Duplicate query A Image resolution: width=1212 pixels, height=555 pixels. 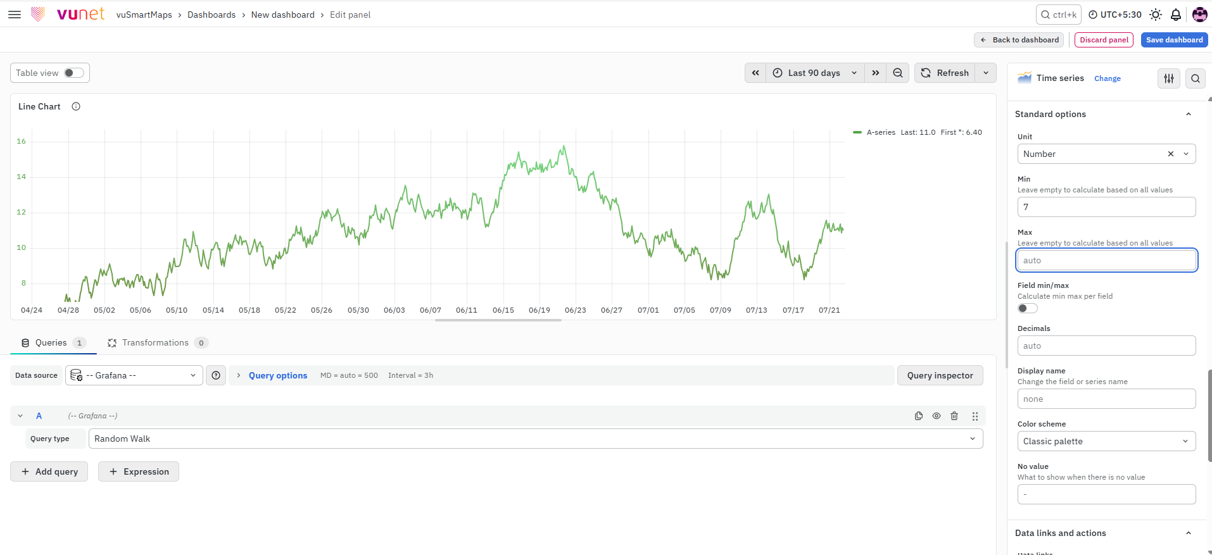(919, 416)
